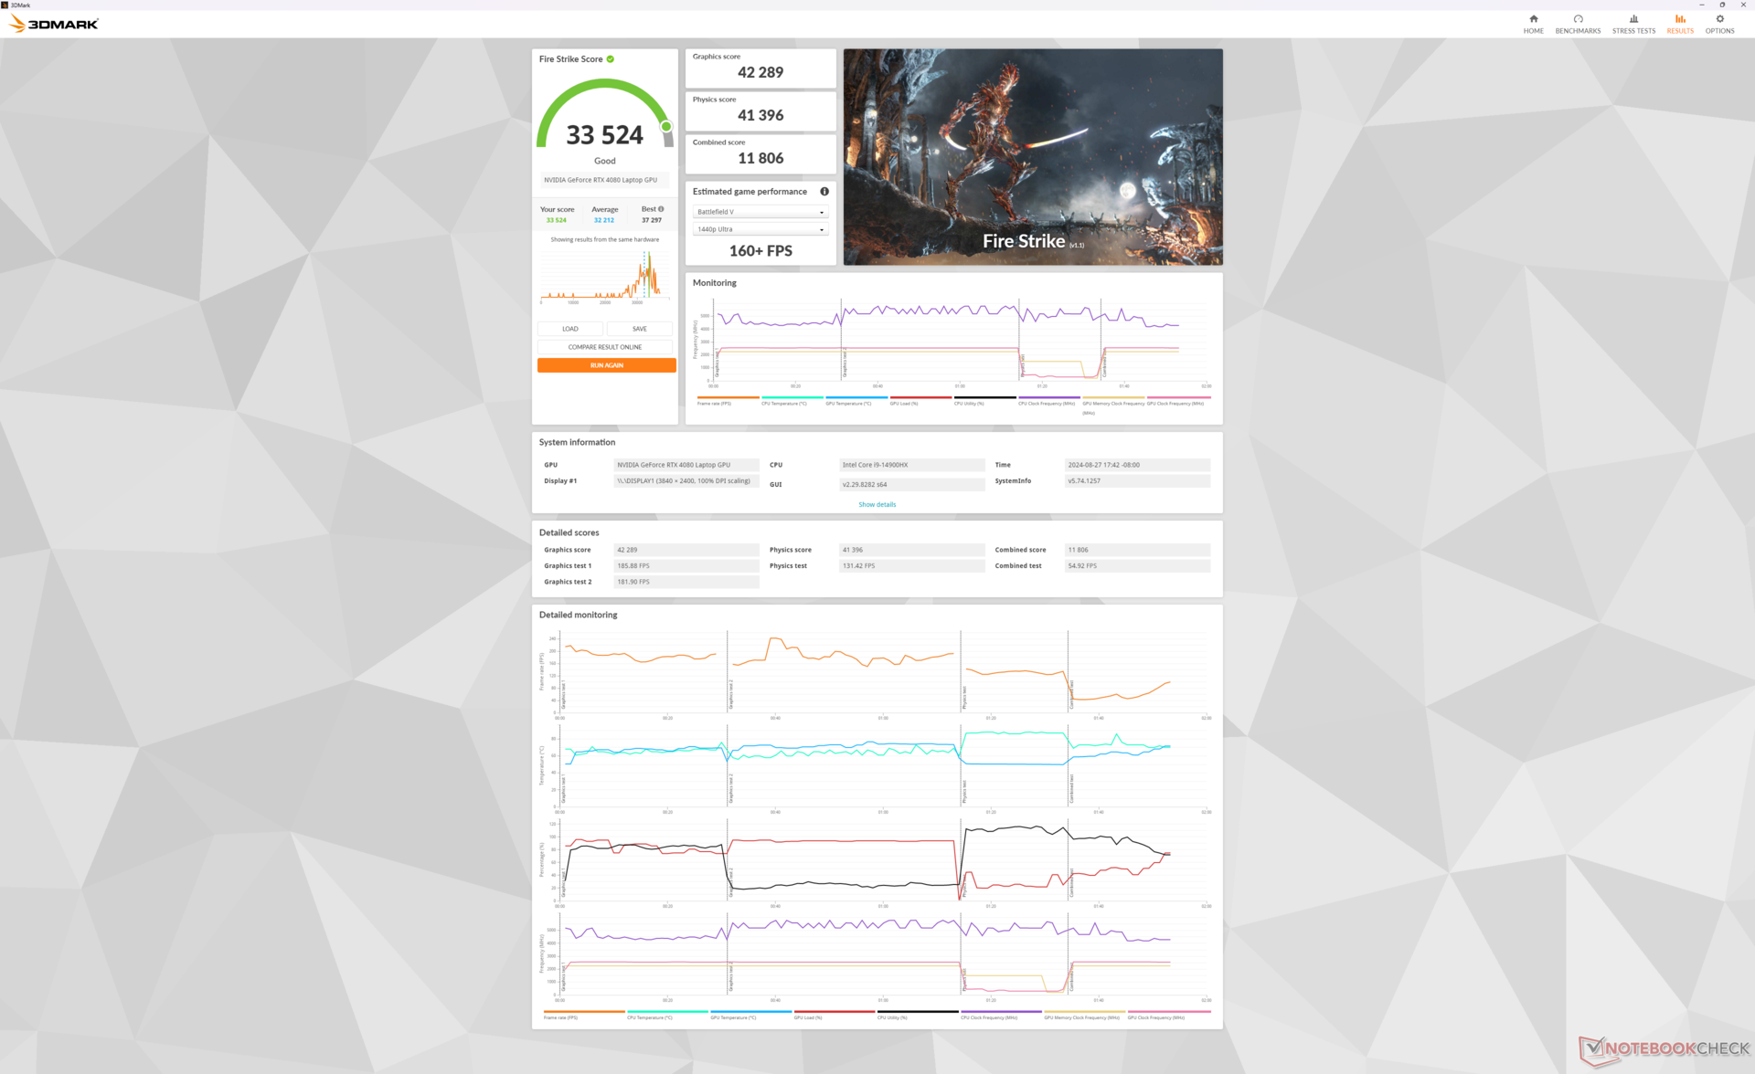Toggle Frame rate (FPS) legend in Monitoring
This screenshot has width=1755, height=1074.
point(715,403)
